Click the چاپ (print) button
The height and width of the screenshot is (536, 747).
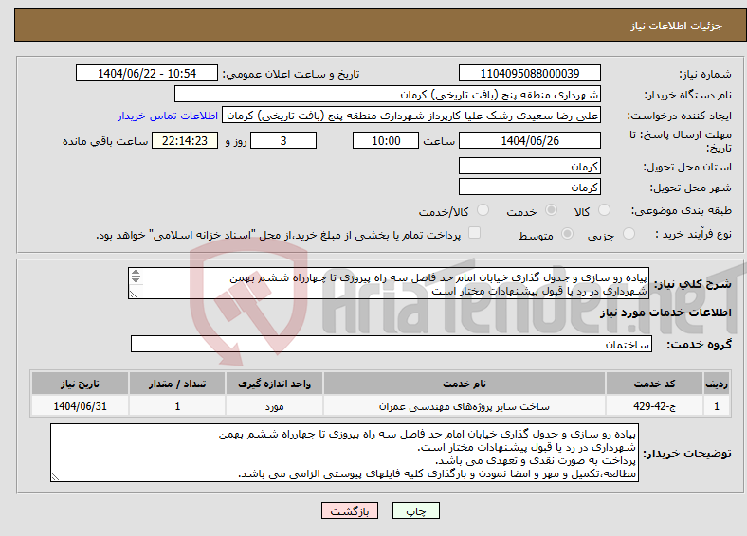coord(415,510)
